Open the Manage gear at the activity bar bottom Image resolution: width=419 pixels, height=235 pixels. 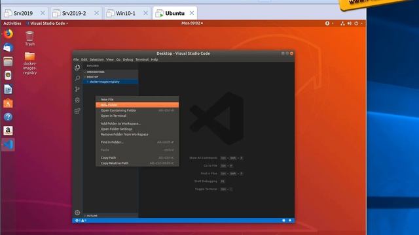point(77,212)
